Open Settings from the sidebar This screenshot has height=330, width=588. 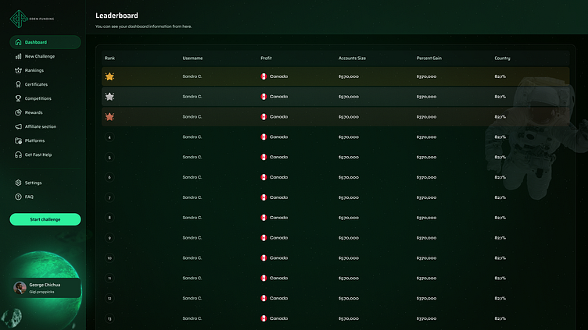33,183
